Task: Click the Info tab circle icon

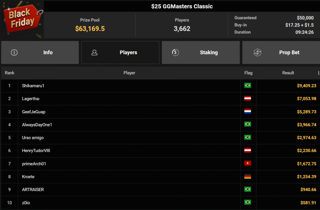Action: coord(14,53)
